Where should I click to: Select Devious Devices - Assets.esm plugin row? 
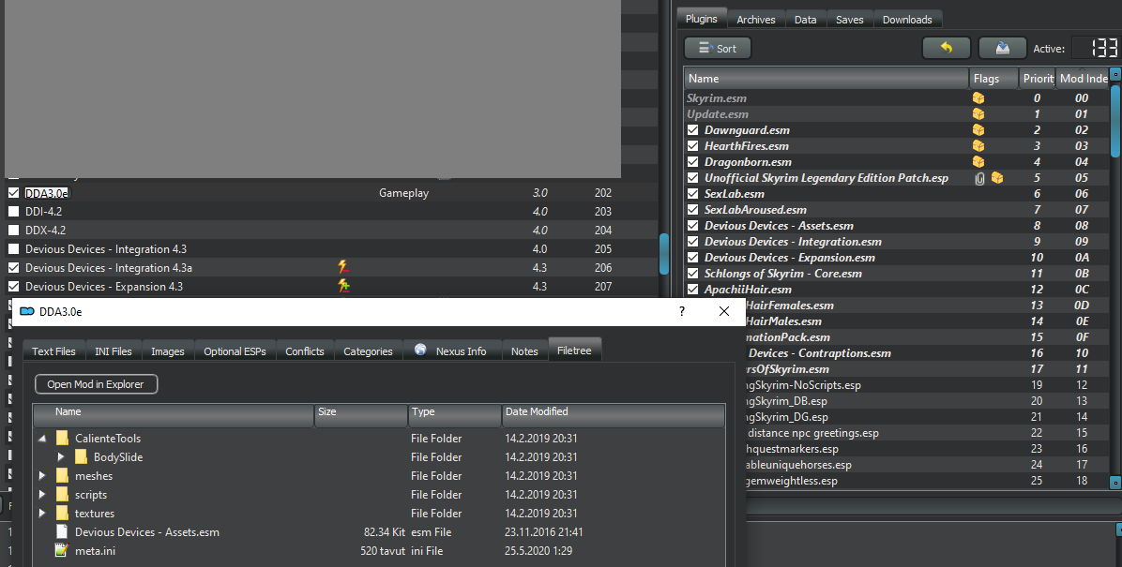click(x=897, y=225)
